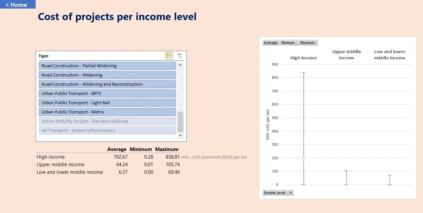Select Active Mobility Project - Elevated walkway
Image resolution: width=423 pixels, height=213 pixels.
(107, 121)
